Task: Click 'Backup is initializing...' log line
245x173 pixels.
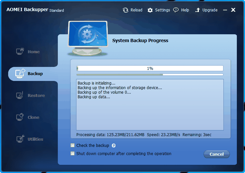Action: point(96,83)
